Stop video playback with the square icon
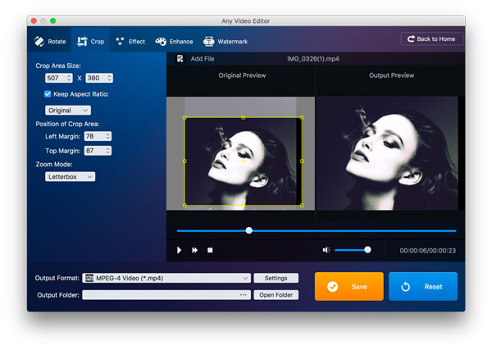492x350 pixels. click(210, 250)
